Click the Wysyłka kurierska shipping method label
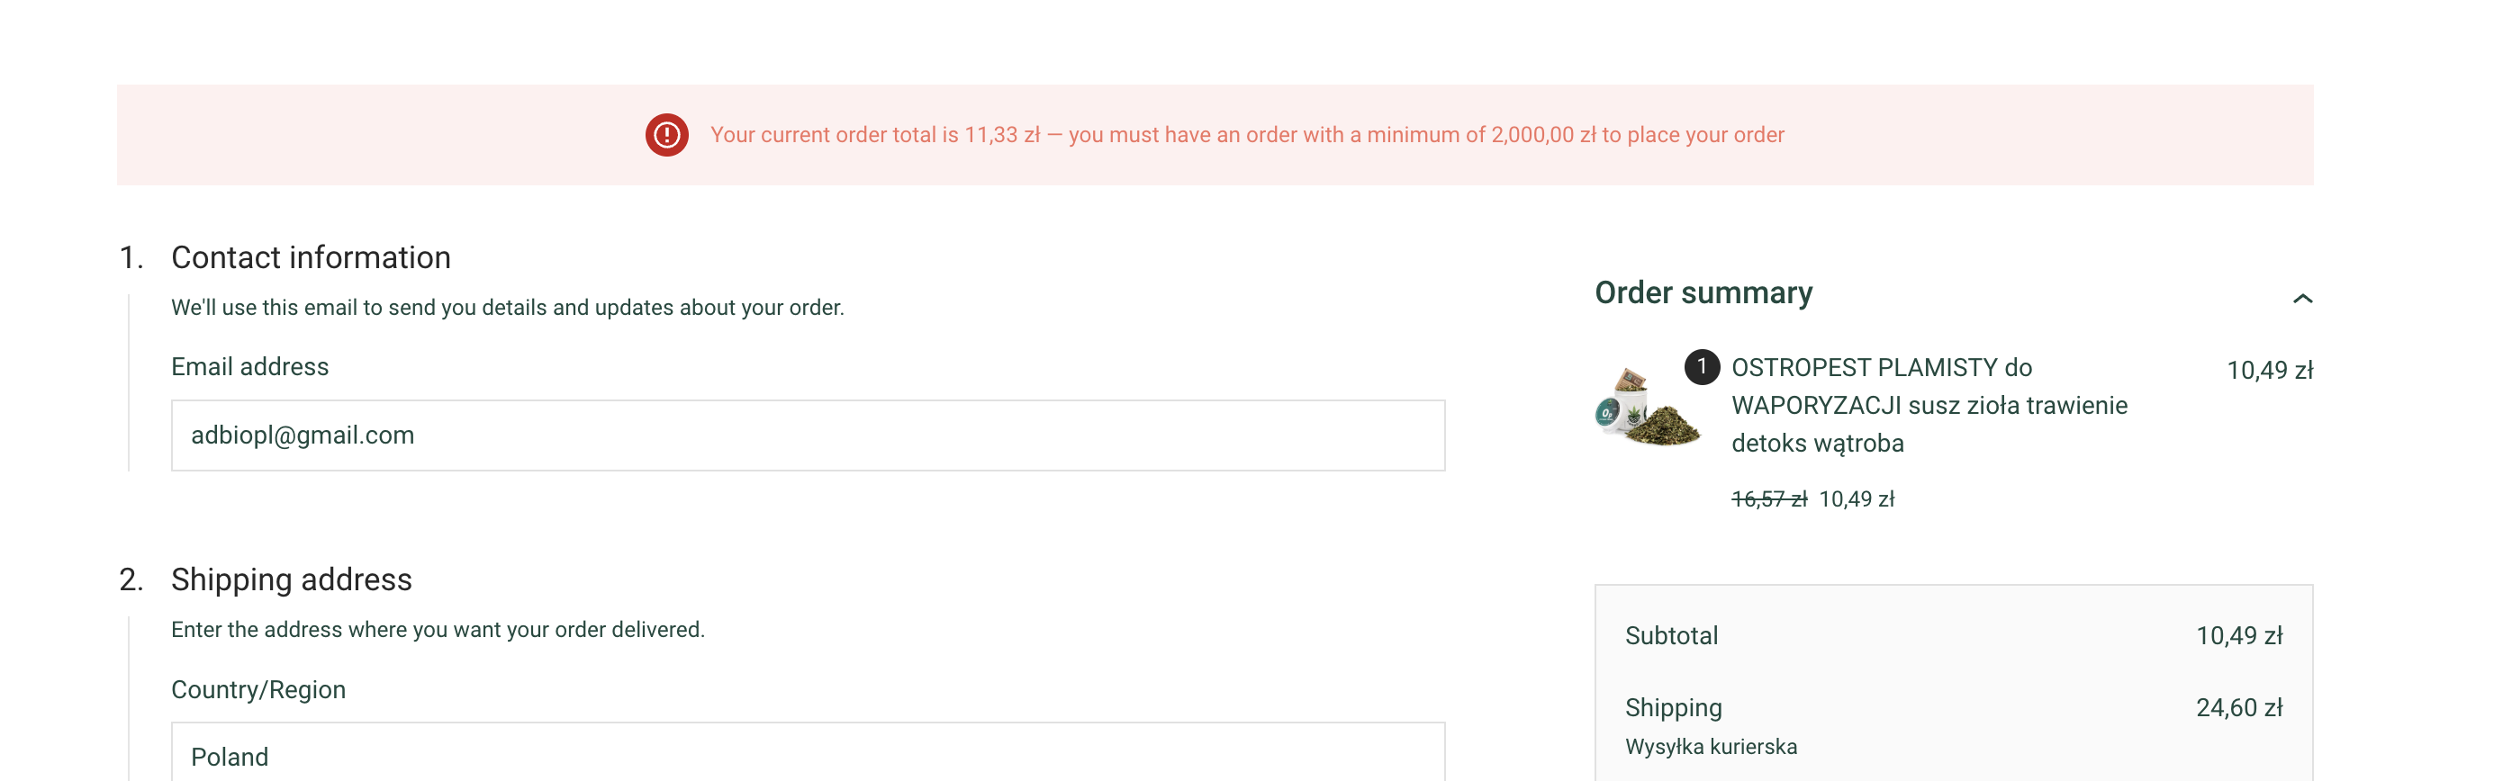Viewport: 2512px width, 781px height. click(1711, 747)
